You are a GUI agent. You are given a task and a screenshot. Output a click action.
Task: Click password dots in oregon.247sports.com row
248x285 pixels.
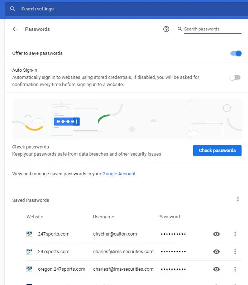coord(173,269)
